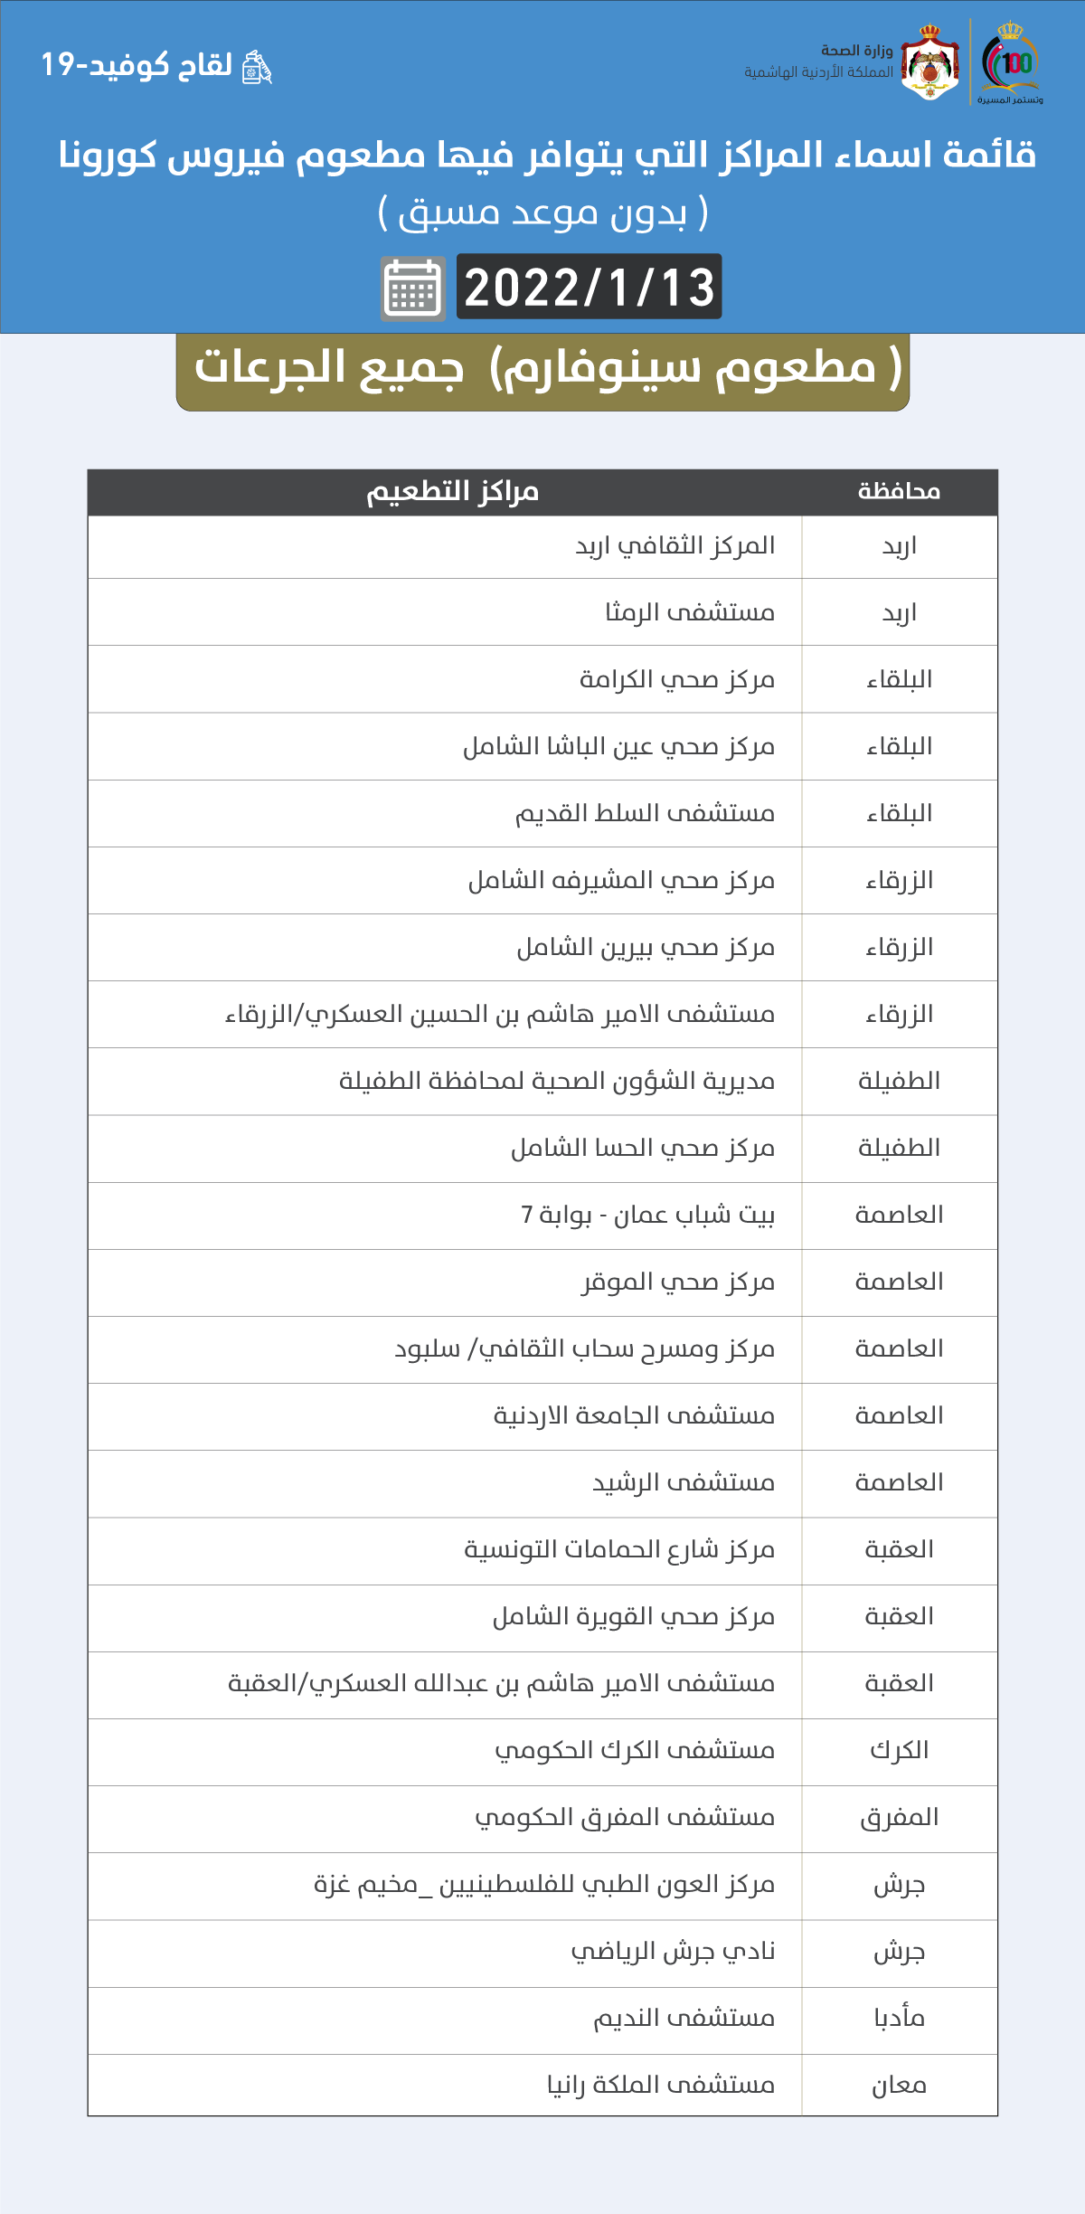Viewport: 1085px width, 2214px height.
Task: Click the بيت شباب عمان - بوابة 7 entry
Action: point(647,1216)
